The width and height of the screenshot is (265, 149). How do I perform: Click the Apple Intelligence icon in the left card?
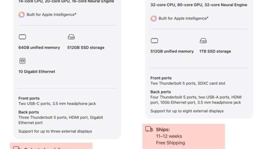pos(22,15)
